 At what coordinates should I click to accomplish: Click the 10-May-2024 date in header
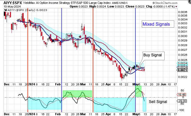click(x=10, y=6)
